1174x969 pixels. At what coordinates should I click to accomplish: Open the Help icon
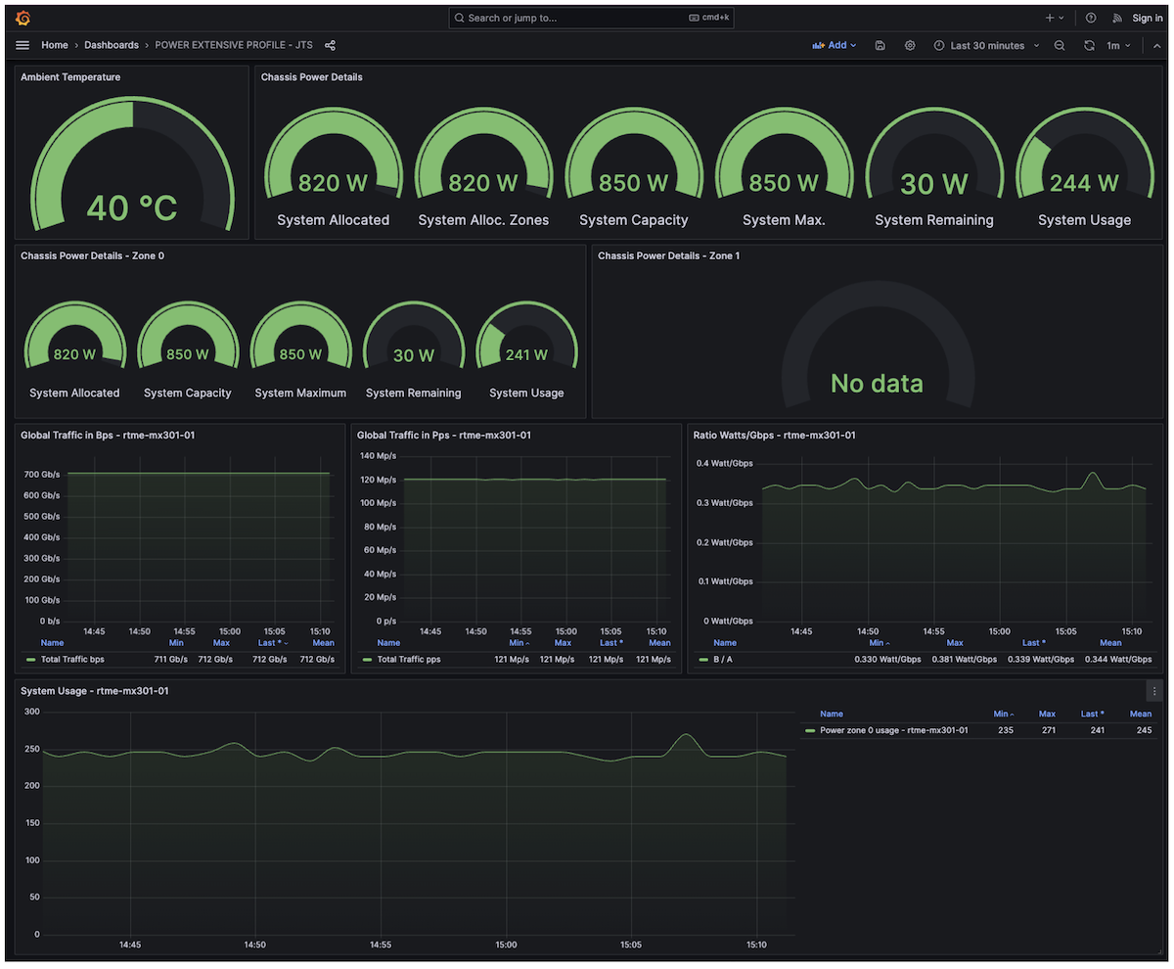1090,17
